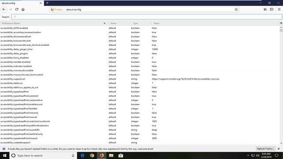Open the Firefox home page icon
Viewport: 283px width, 159px height.
[23, 9]
